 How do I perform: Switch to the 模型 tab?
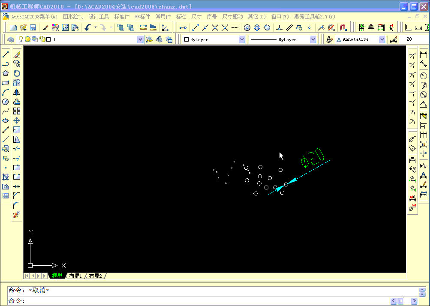point(57,276)
